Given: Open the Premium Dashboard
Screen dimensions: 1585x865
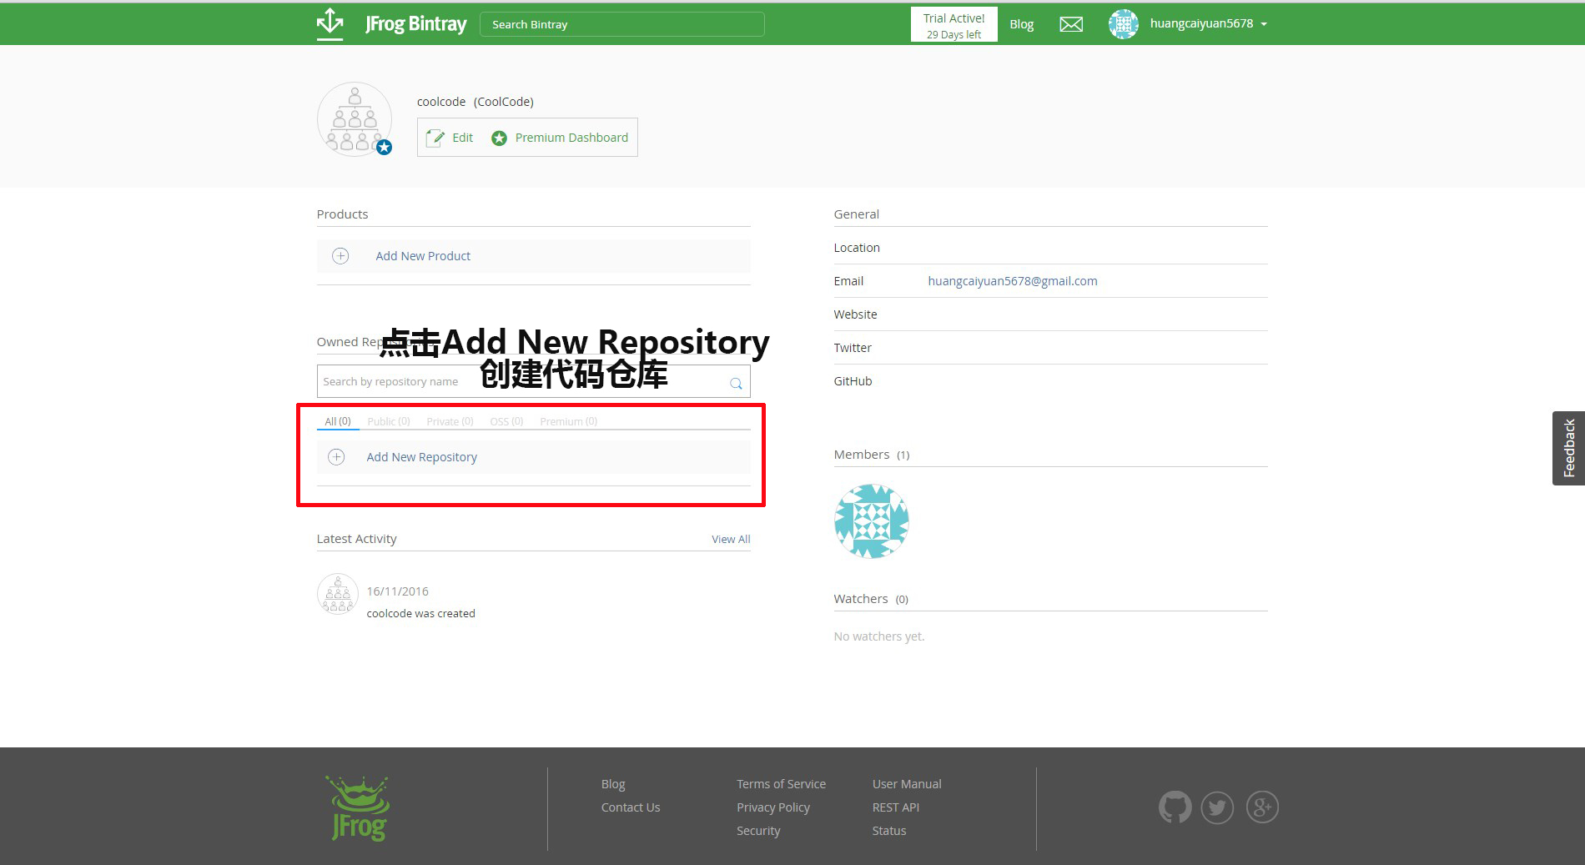Looking at the screenshot, I should click(x=560, y=138).
